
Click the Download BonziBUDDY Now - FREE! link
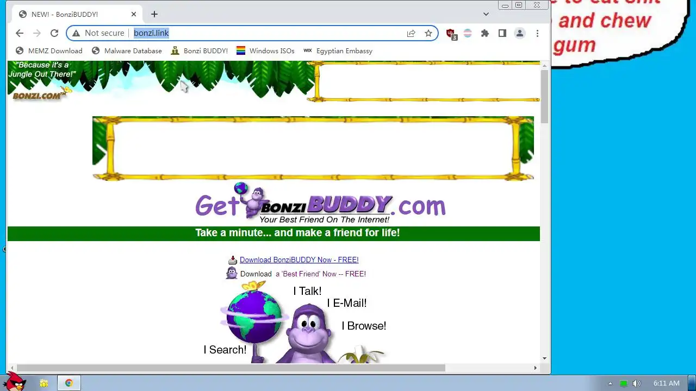click(299, 260)
